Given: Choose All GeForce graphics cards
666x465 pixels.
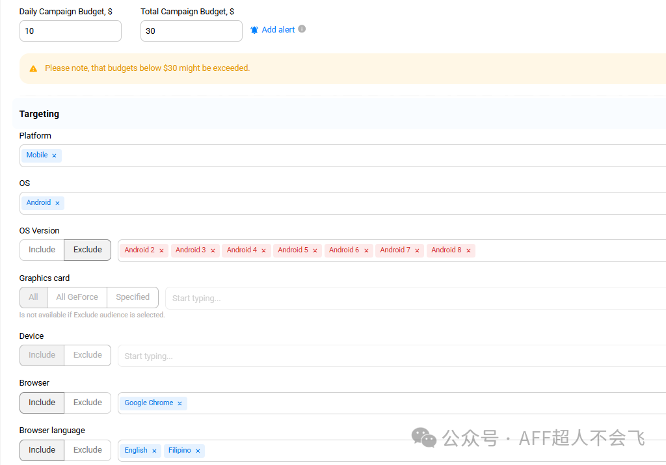Looking at the screenshot, I should click(x=77, y=297).
